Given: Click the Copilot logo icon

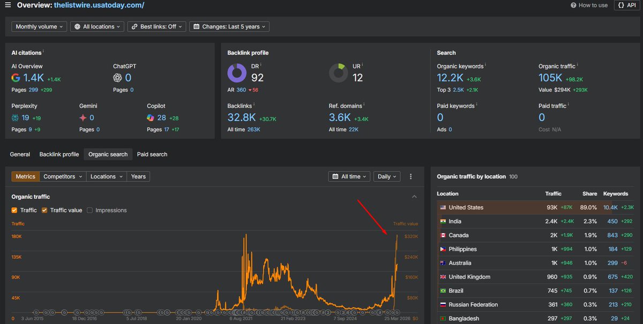Looking at the screenshot, I should (x=151, y=117).
